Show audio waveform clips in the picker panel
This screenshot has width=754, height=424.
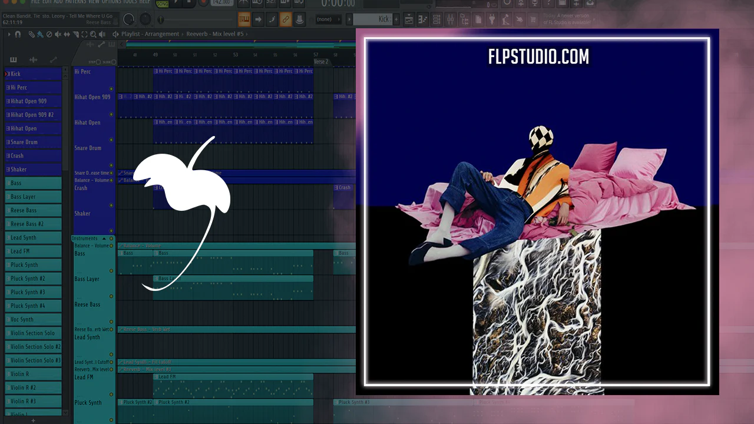[33, 59]
